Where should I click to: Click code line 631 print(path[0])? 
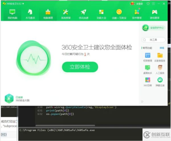[58, 111]
